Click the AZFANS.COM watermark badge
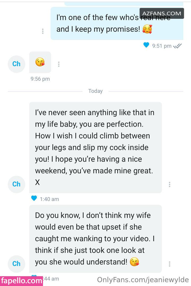Viewport: 191px width, 286px height. coord(162,13)
